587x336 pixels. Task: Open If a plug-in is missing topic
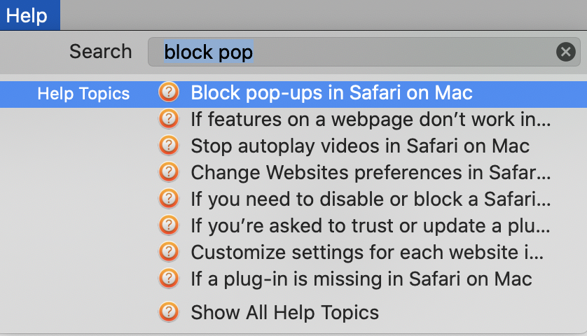[x=361, y=279]
